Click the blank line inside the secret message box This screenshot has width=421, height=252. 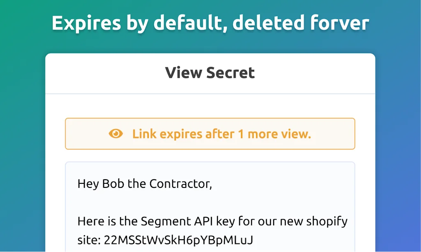[210, 203]
